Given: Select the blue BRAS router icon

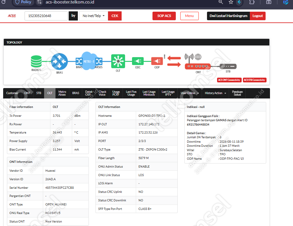Looking at the screenshot, I should coord(60,62).
